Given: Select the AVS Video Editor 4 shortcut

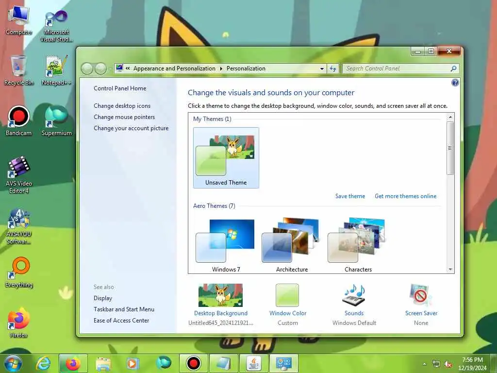Looking at the screenshot, I should [x=19, y=175].
